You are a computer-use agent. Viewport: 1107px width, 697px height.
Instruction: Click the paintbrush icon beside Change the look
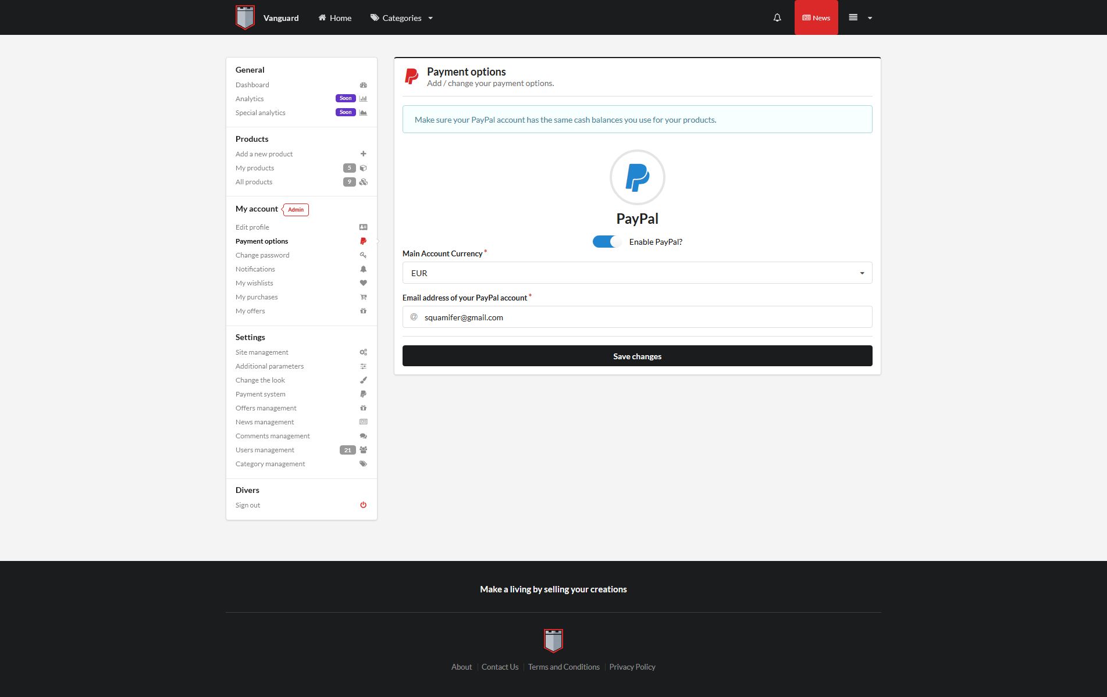pyautogui.click(x=363, y=380)
